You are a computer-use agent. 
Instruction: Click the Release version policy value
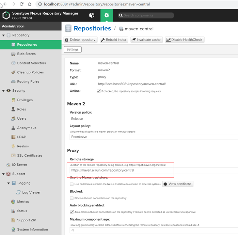77,119
